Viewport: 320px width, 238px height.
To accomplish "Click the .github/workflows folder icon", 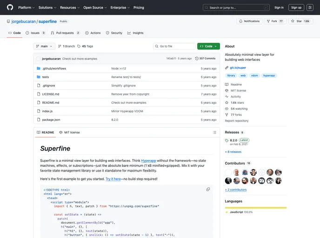I will pyautogui.click(x=38, y=68).
